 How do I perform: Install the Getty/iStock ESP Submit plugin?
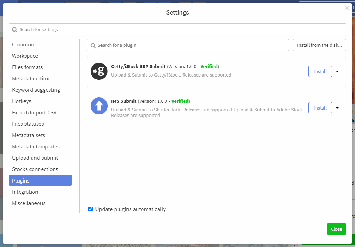click(x=320, y=72)
